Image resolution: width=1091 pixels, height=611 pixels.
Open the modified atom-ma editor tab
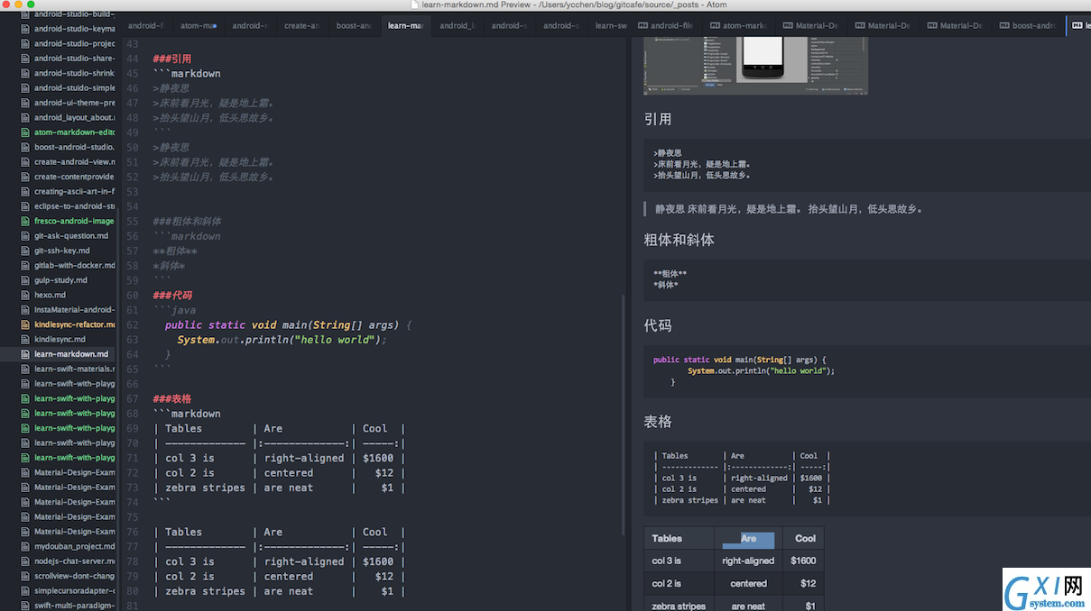point(199,26)
